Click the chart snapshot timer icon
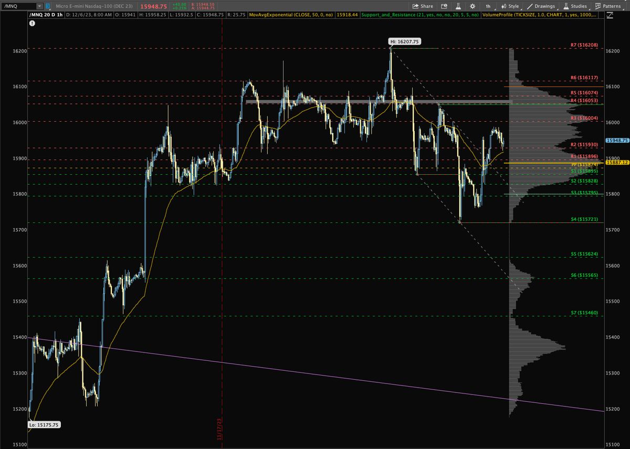The width and height of the screenshot is (630, 449). [444, 6]
